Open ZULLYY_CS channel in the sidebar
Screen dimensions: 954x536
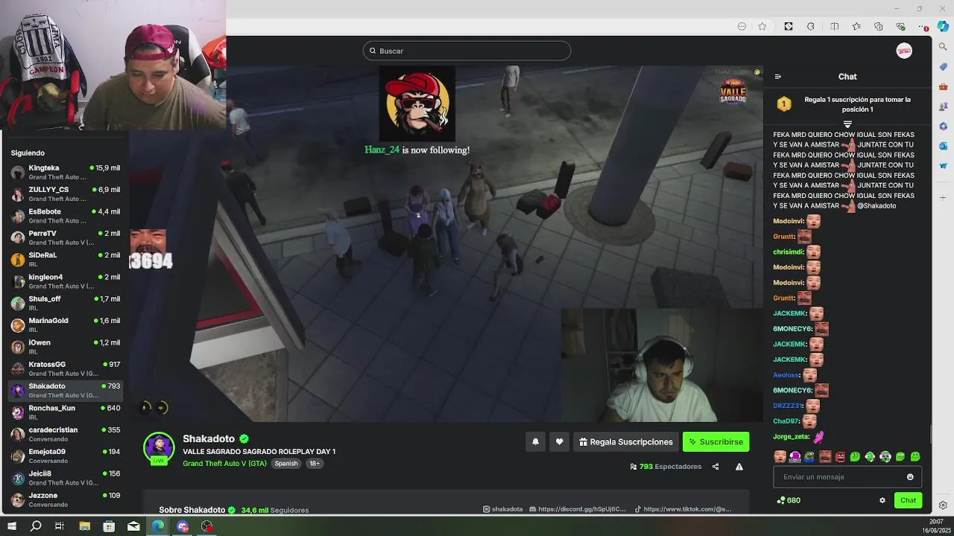pyautogui.click(x=66, y=194)
